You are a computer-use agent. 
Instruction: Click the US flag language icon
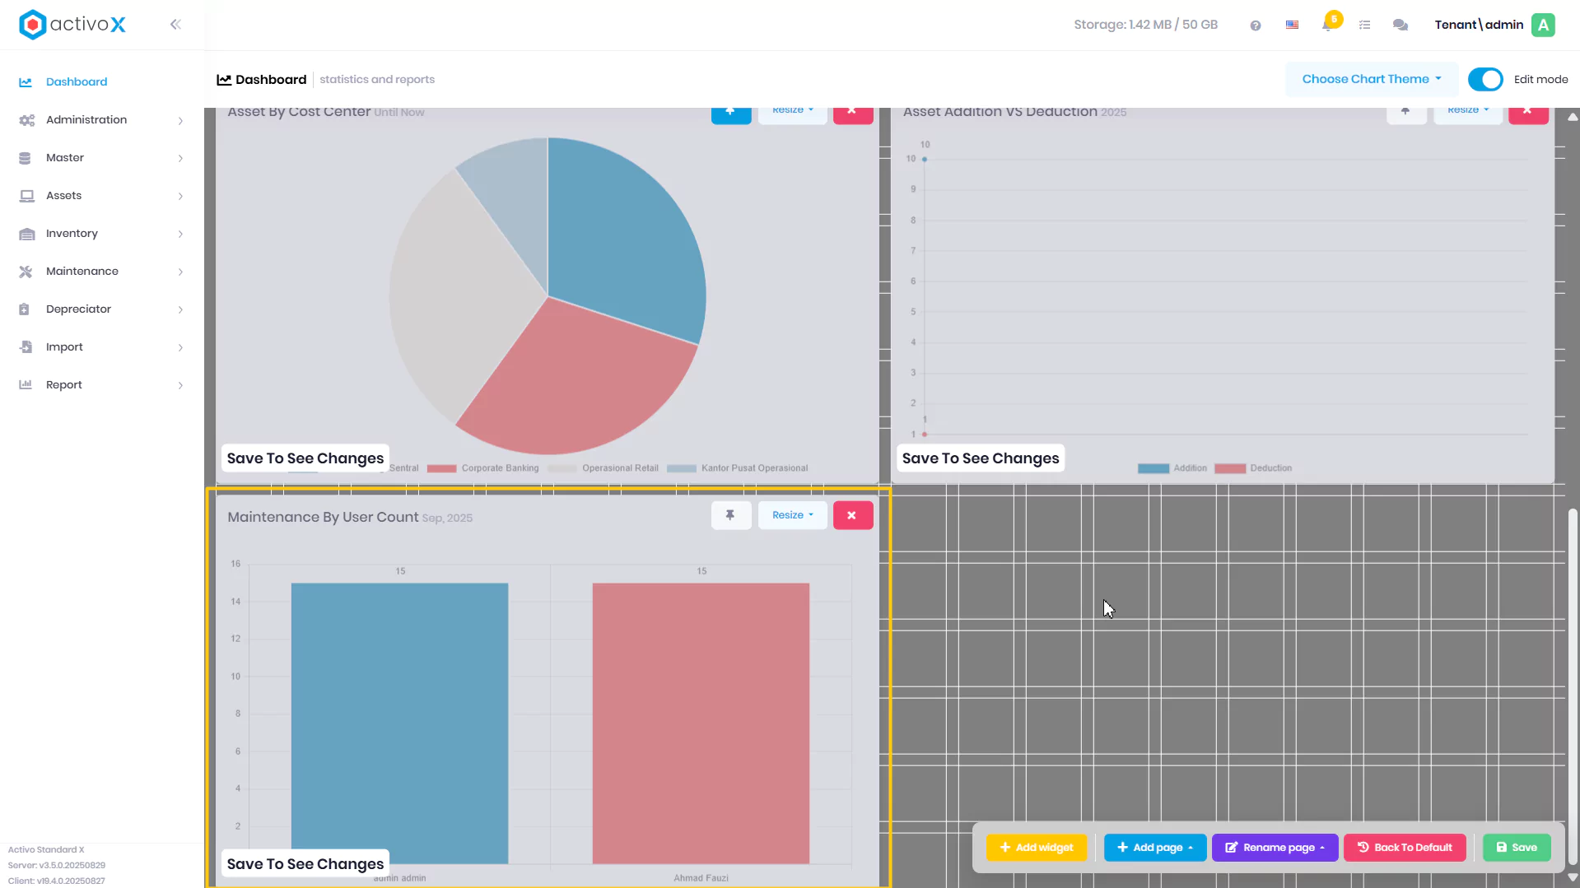[x=1292, y=25]
